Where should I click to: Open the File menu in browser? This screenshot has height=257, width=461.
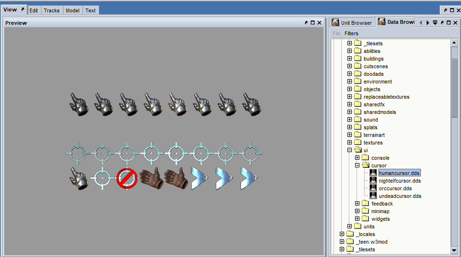click(336, 33)
